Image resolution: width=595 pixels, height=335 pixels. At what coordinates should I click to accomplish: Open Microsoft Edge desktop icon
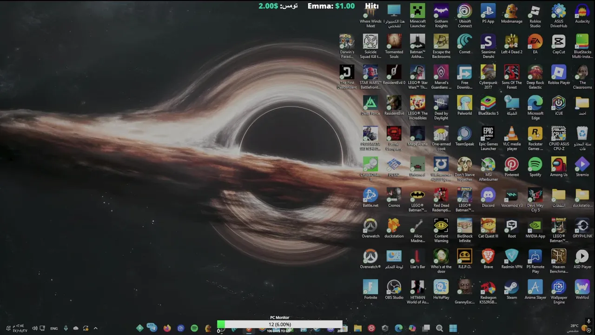pyautogui.click(x=535, y=108)
